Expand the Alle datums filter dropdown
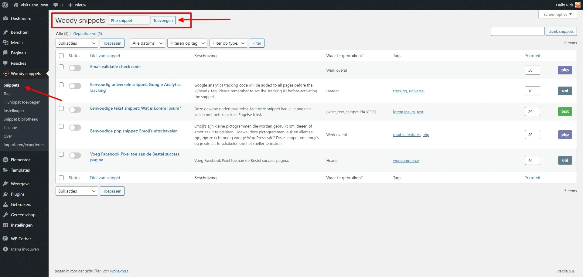 (x=147, y=43)
